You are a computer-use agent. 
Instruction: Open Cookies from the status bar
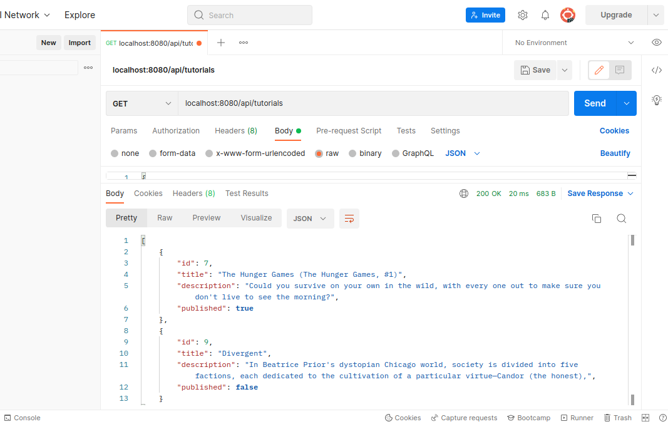tap(403, 418)
